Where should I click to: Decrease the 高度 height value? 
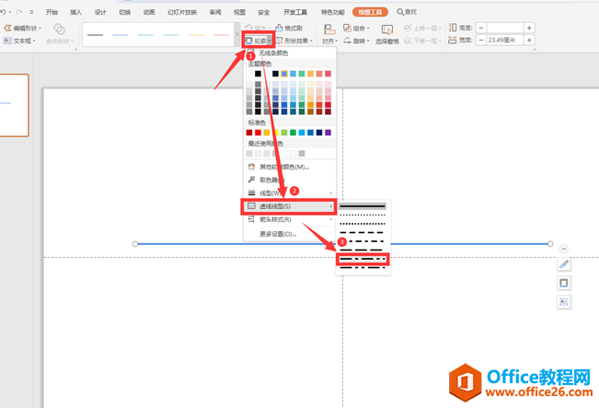coord(481,28)
